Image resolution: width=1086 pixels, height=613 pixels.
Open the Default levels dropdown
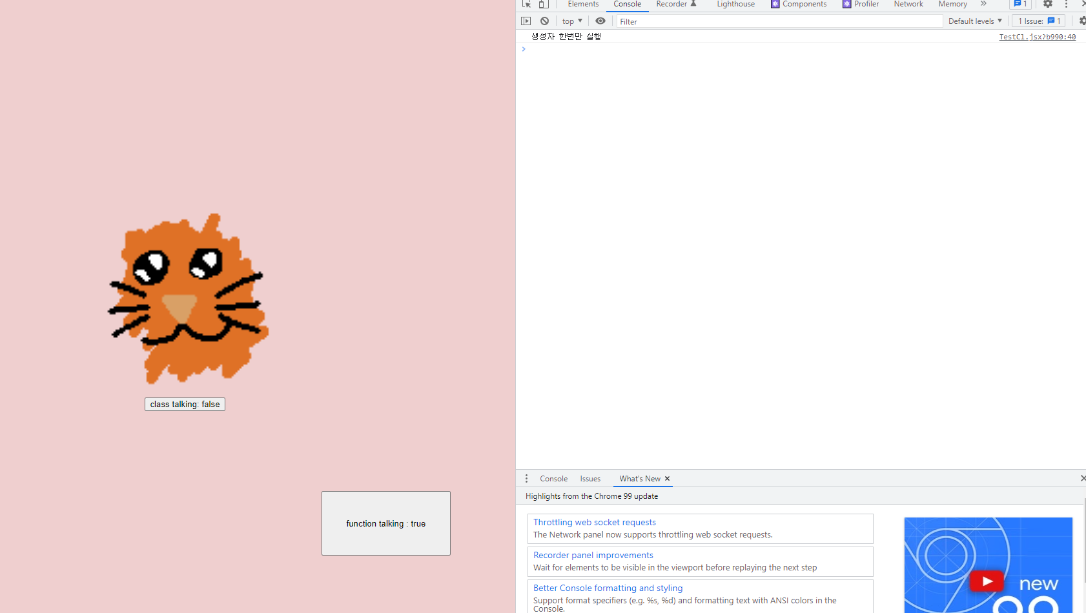pos(975,21)
